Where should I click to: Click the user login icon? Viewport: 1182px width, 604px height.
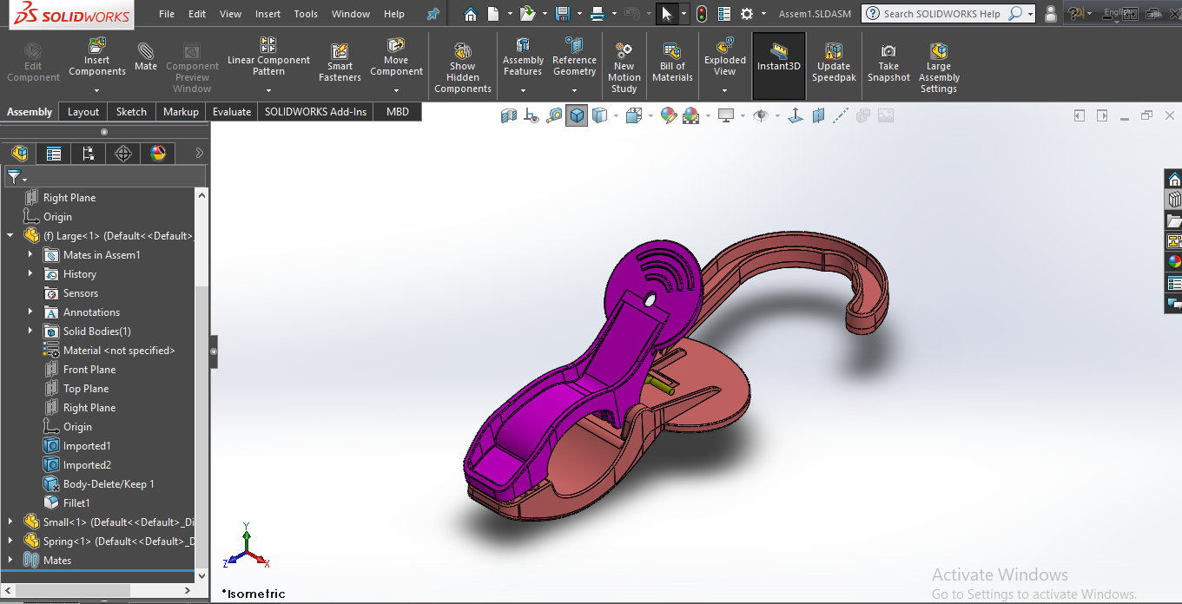point(1051,14)
